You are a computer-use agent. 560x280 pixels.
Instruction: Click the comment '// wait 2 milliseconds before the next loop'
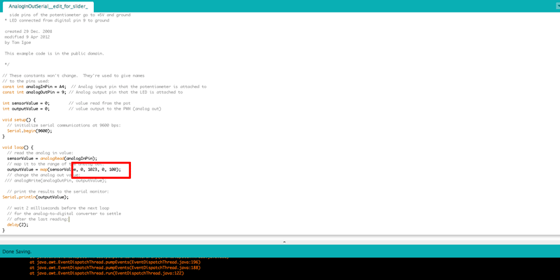58,208
